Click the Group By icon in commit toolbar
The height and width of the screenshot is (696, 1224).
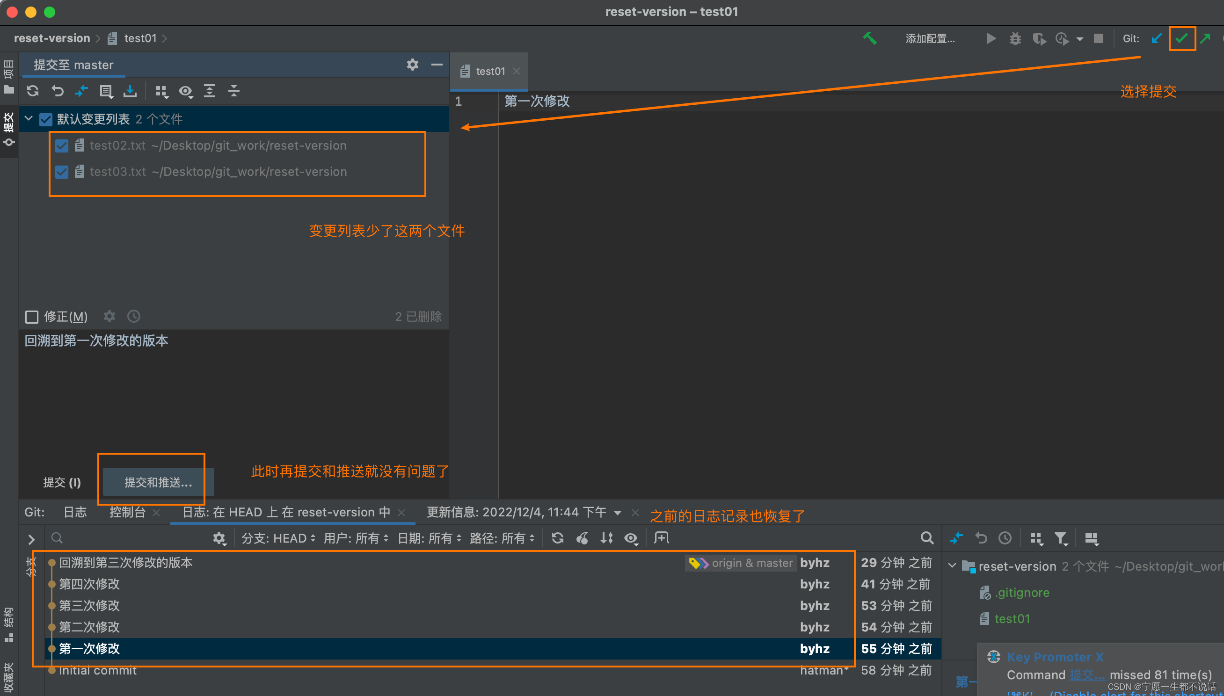[161, 91]
